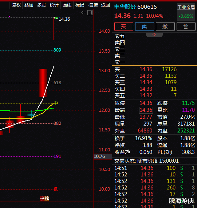Click 量比 value 11.70
The height and width of the screenshot is (208, 197).
tap(188, 110)
